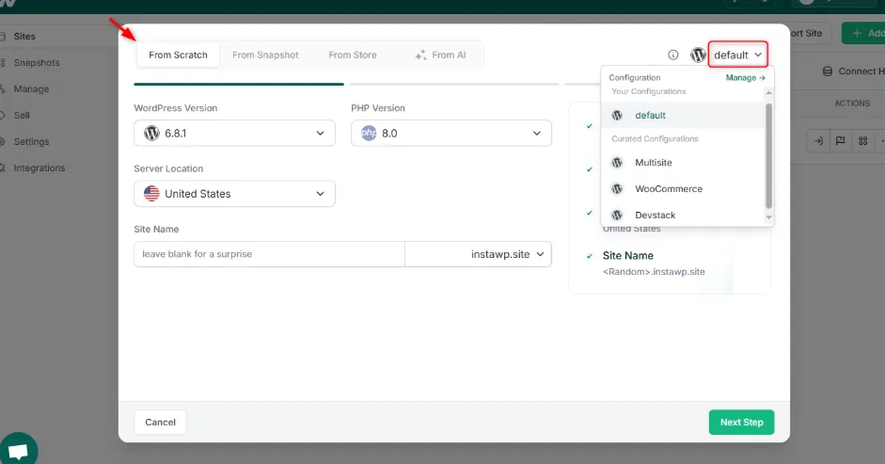Click the United States flag icon

(x=151, y=194)
